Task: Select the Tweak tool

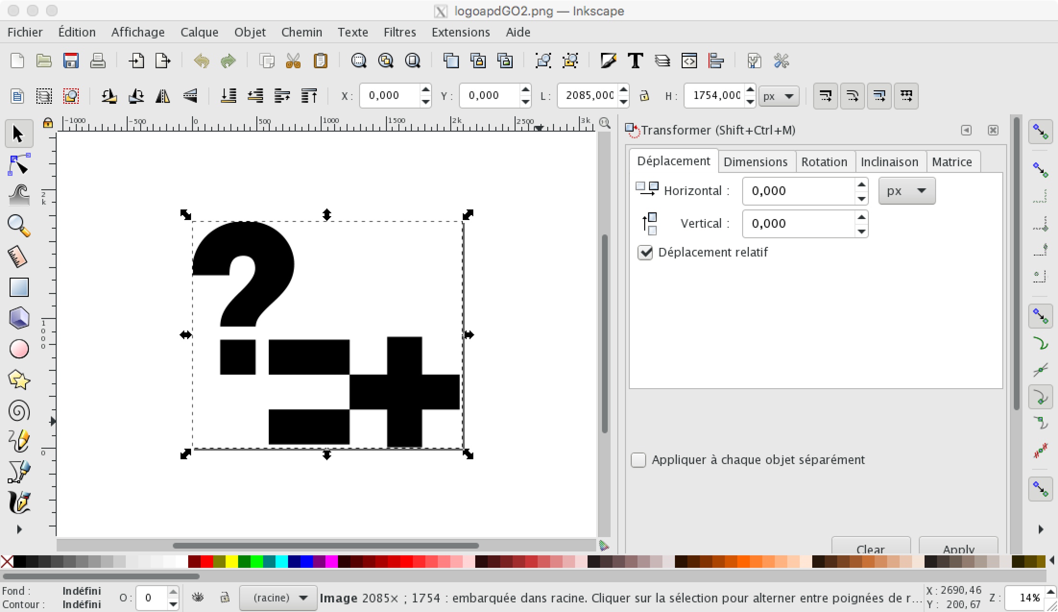Action: pos(19,195)
